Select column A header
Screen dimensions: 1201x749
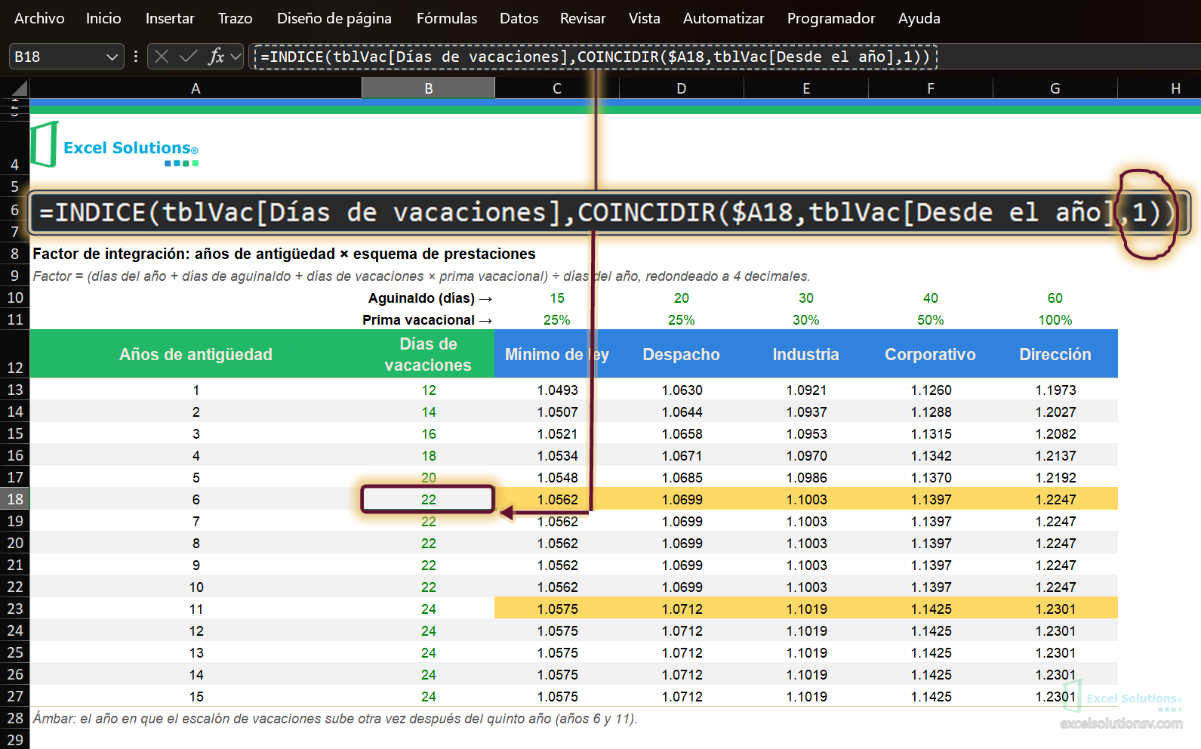click(196, 88)
